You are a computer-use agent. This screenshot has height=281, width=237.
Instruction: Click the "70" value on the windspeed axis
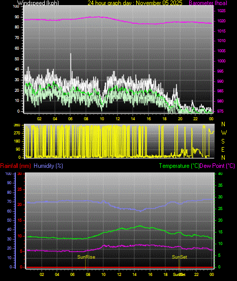17,38
